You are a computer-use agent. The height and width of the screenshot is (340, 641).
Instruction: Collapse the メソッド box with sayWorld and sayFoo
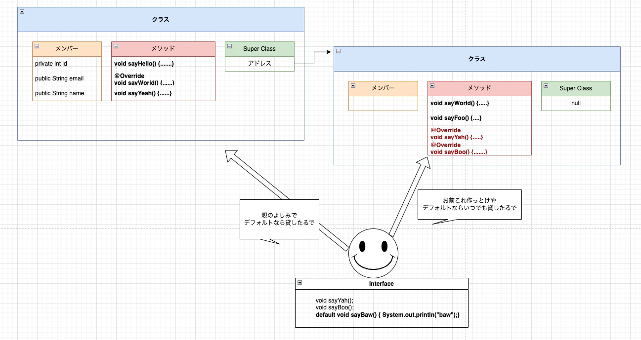pyautogui.click(x=431, y=85)
